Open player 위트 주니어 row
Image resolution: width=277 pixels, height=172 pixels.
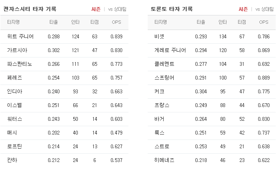tap(64, 37)
